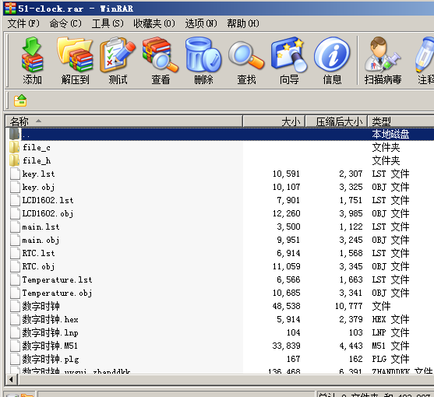Open the 命令(C) menu
This screenshot has width=434, height=397.
(x=65, y=23)
